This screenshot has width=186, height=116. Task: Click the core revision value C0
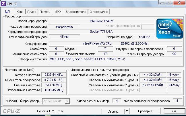[174, 54]
